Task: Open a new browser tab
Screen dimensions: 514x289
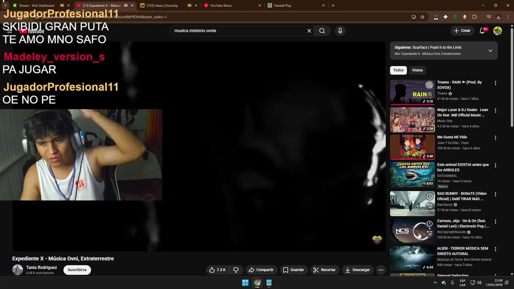Action: (333, 6)
